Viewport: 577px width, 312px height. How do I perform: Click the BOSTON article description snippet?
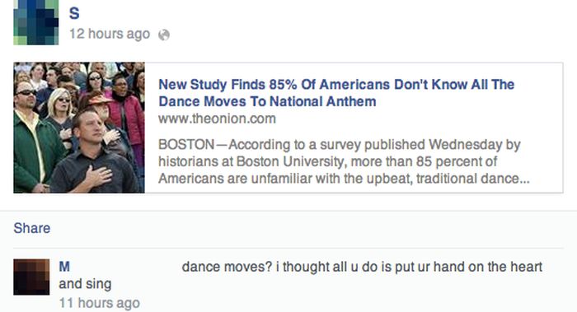(344, 161)
